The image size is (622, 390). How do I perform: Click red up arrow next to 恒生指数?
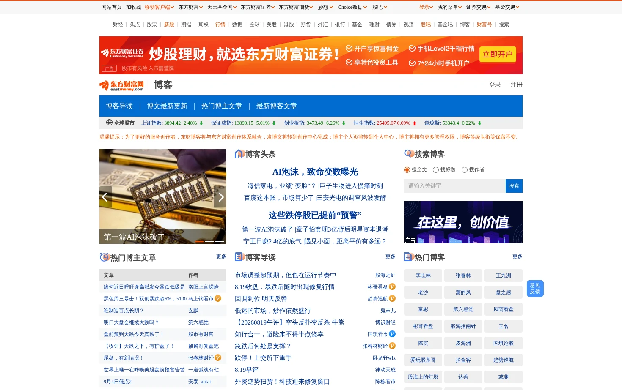tap(414, 123)
